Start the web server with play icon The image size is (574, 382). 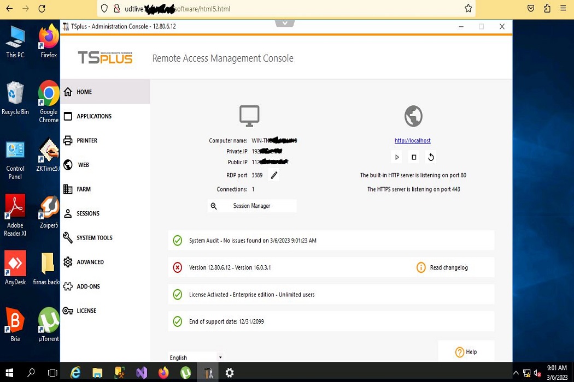tap(397, 157)
